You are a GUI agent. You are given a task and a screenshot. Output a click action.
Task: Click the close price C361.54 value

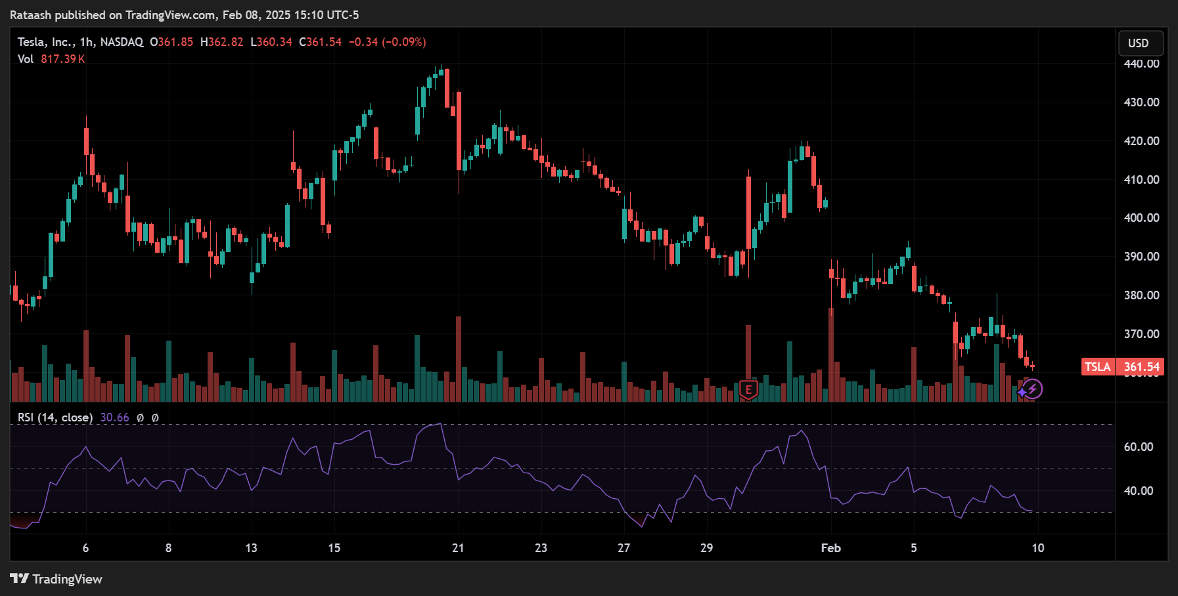tap(321, 42)
